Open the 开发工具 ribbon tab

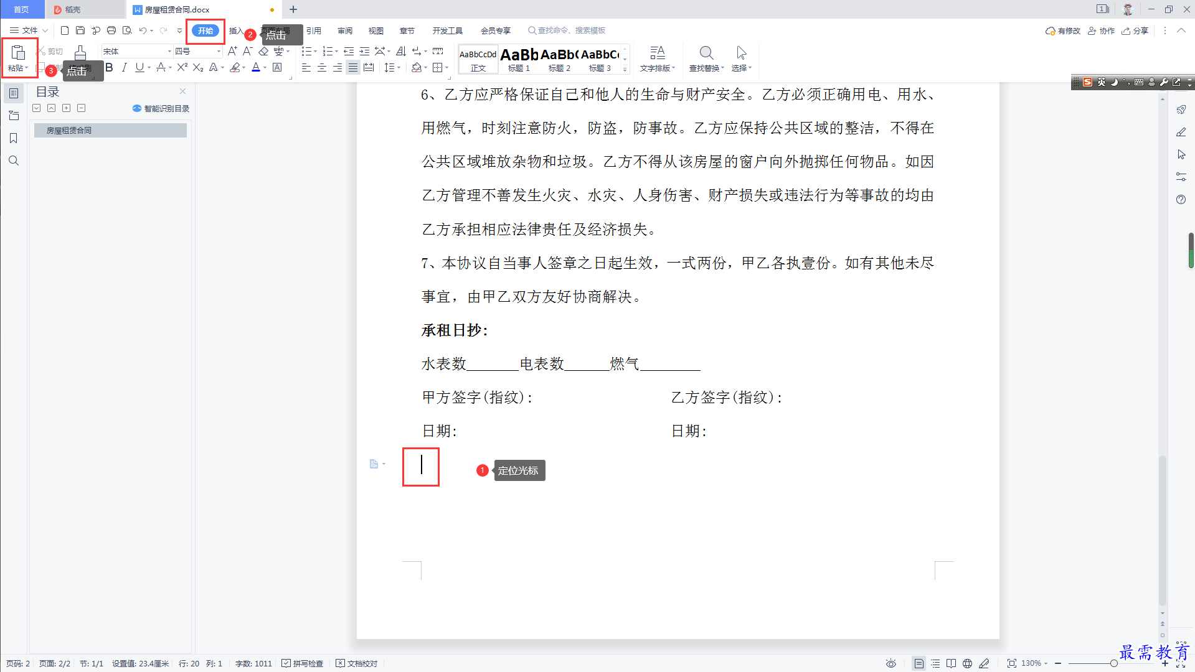[x=448, y=30]
